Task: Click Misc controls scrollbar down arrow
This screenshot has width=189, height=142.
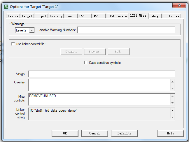Action: (x=172, y=103)
